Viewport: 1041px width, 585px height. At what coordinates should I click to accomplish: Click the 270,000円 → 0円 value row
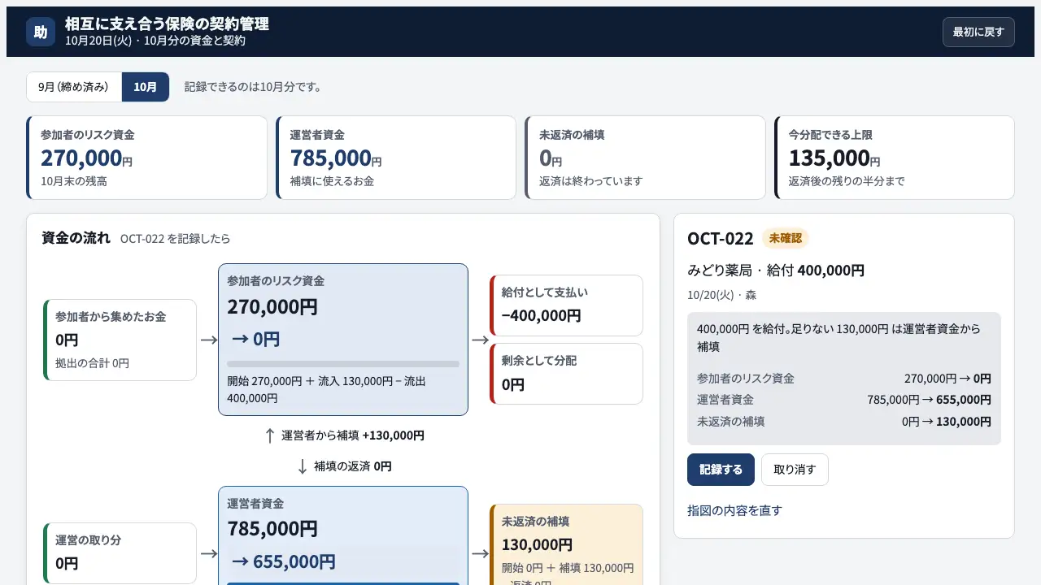pyautogui.click(x=844, y=379)
